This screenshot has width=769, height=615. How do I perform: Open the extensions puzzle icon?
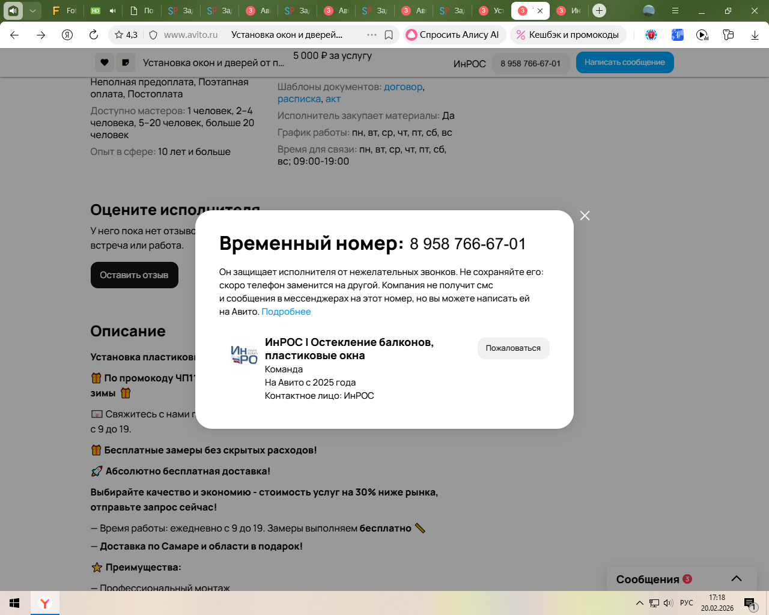(x=729, y=35)
